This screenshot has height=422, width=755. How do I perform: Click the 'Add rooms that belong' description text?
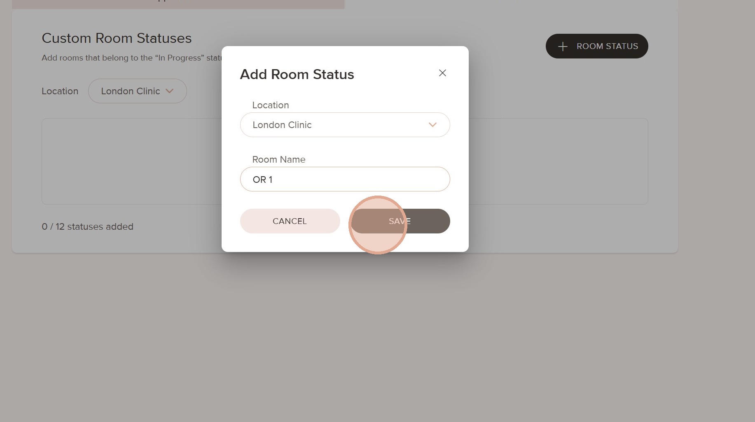(x=131, y=58)
